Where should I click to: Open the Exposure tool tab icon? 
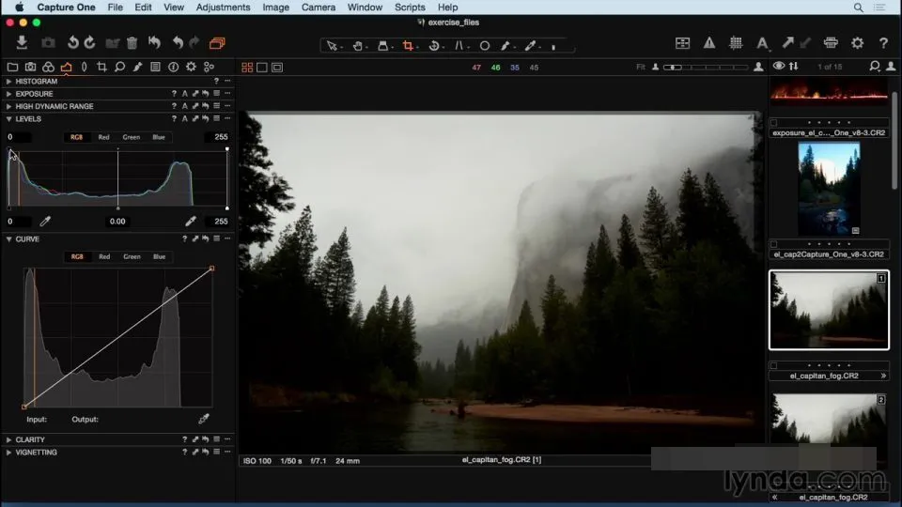pos(66,68)
